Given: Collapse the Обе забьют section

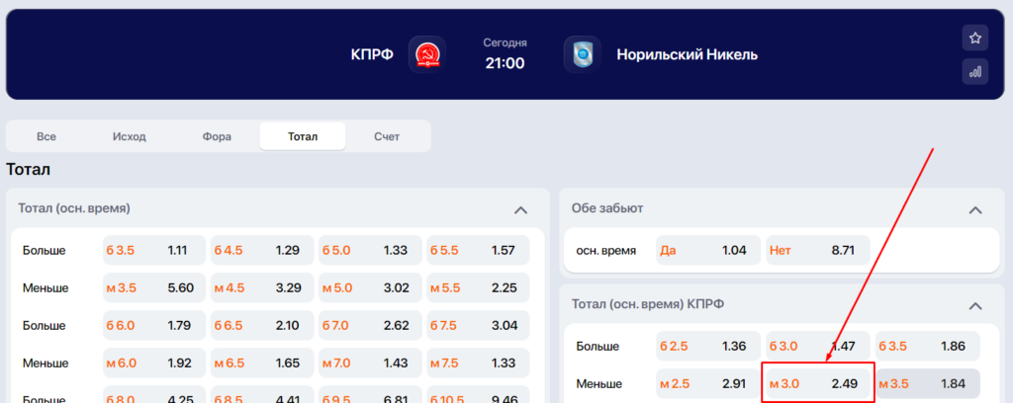Looking at the screenshot, I should coord(975,209).
